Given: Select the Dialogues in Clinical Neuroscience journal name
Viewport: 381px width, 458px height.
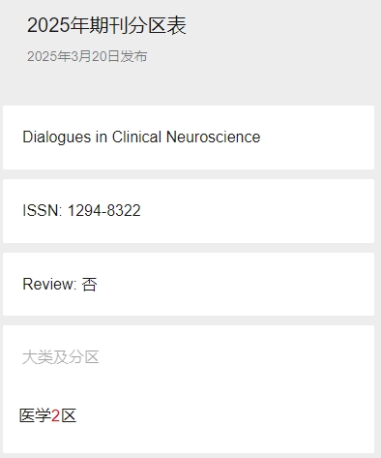Looking at the screenshot, I should 141,137.
